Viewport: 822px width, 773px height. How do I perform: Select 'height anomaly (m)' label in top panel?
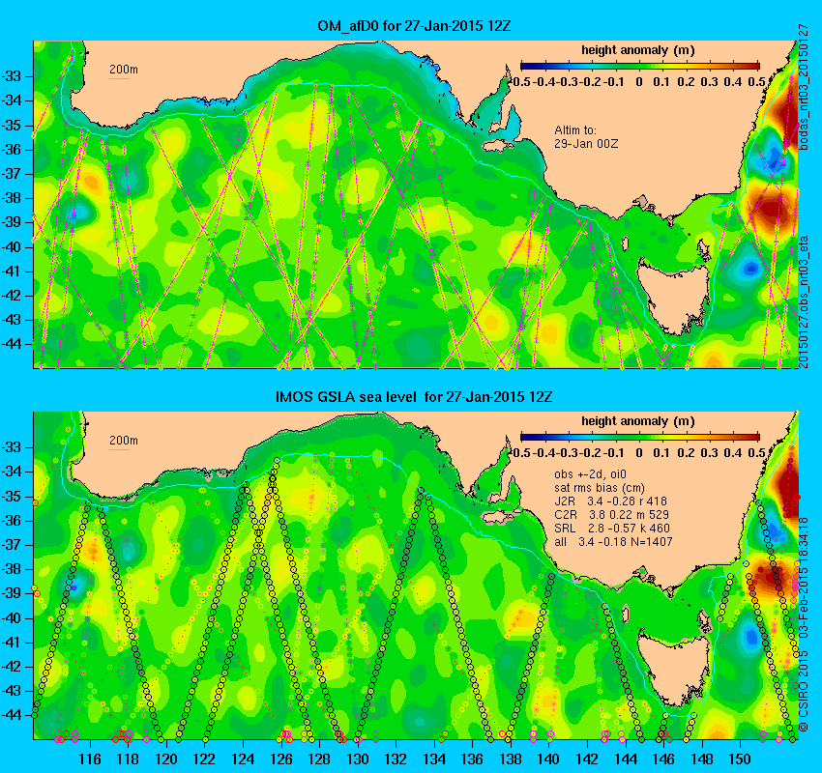638,50
